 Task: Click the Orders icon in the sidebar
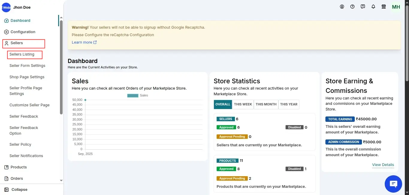pos(7,178)
